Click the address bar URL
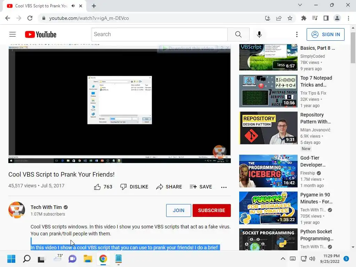 pyautogui.click(x=89, y=18)
